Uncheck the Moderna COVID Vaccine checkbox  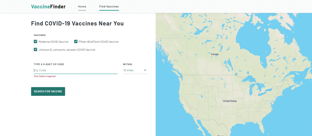tap(36, 41)
